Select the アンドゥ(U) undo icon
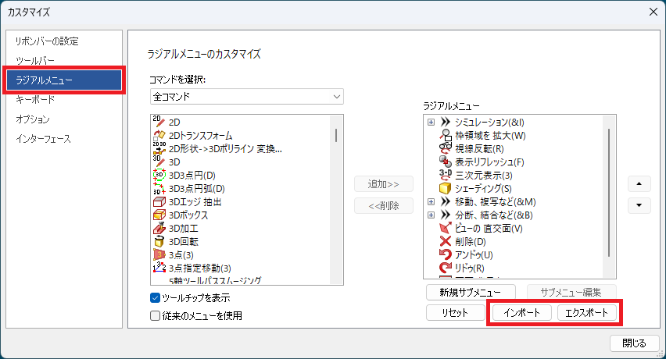 pos(446,254)
